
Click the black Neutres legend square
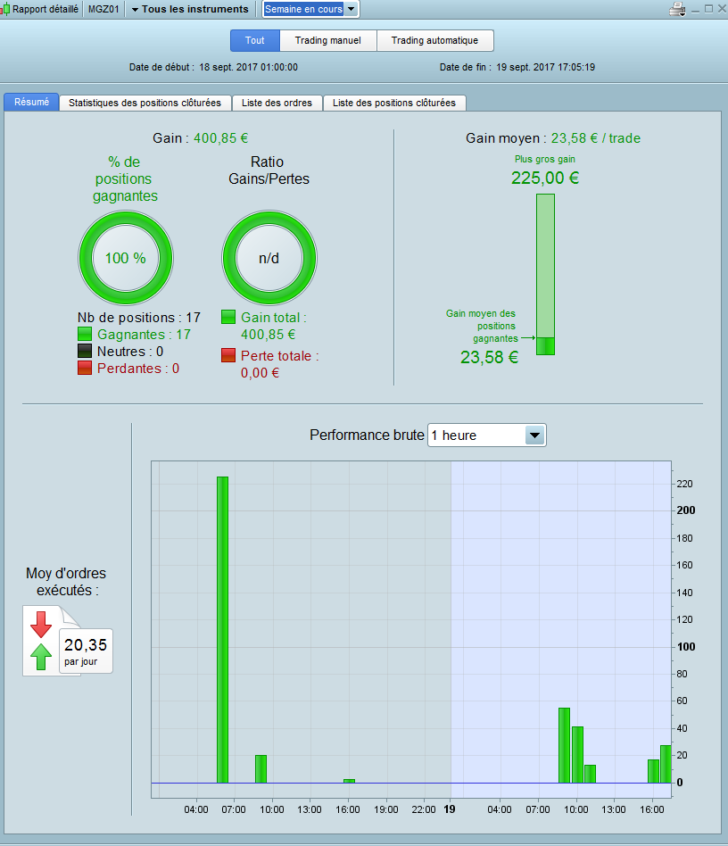(x=85, y=352)
